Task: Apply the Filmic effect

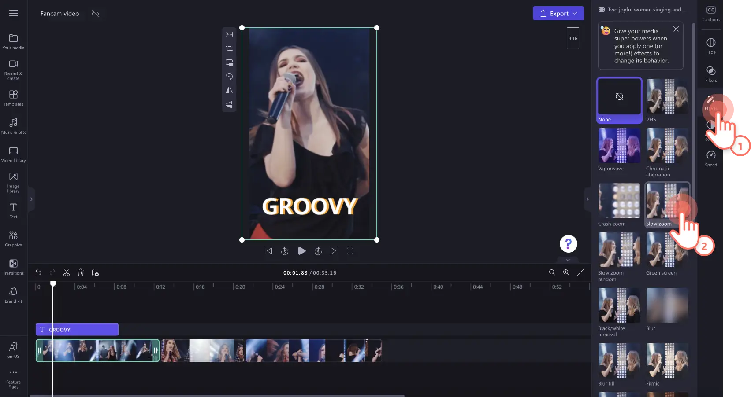Action: click(667, 365)
